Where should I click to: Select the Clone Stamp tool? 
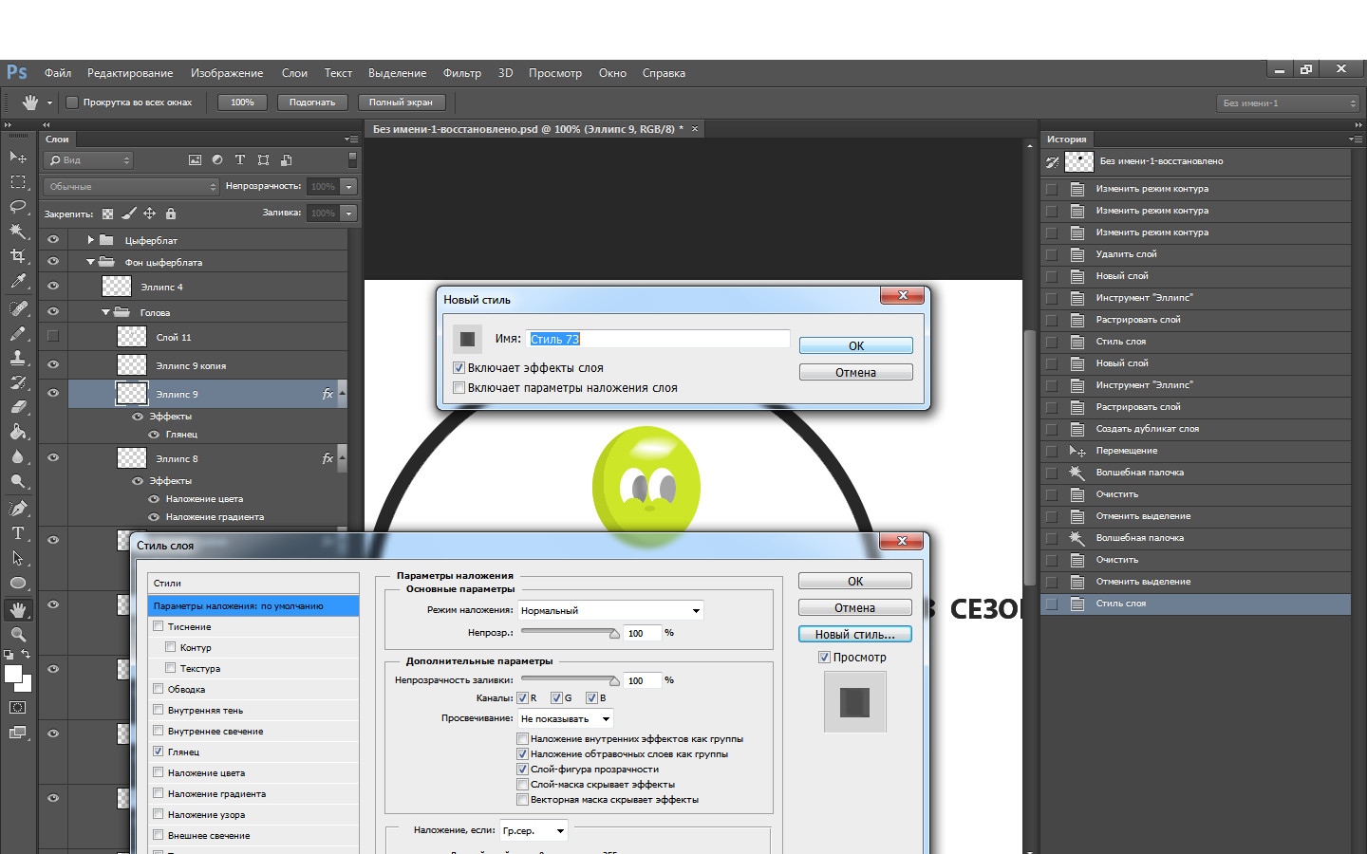pyautogui.click(x=18, y=358)
